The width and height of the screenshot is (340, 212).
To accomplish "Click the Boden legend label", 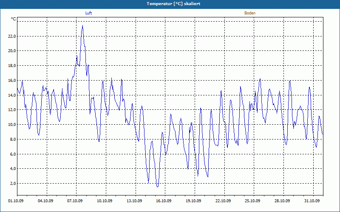I will click(x=250, y=13).
